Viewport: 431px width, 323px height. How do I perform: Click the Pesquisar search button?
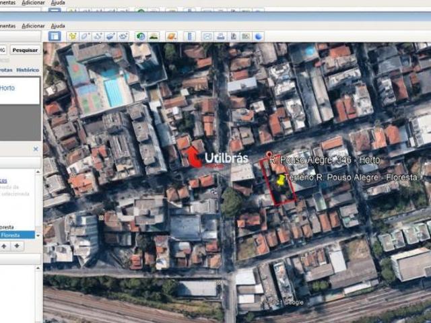coord(25,50)
